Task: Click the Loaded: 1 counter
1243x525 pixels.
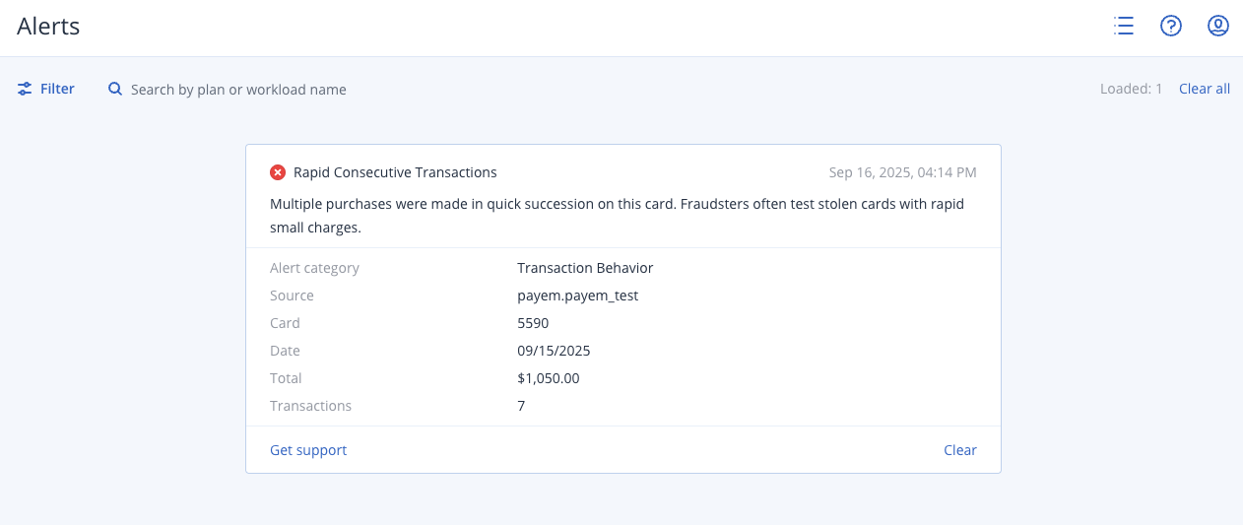Action: click(x=1131, y=89)
